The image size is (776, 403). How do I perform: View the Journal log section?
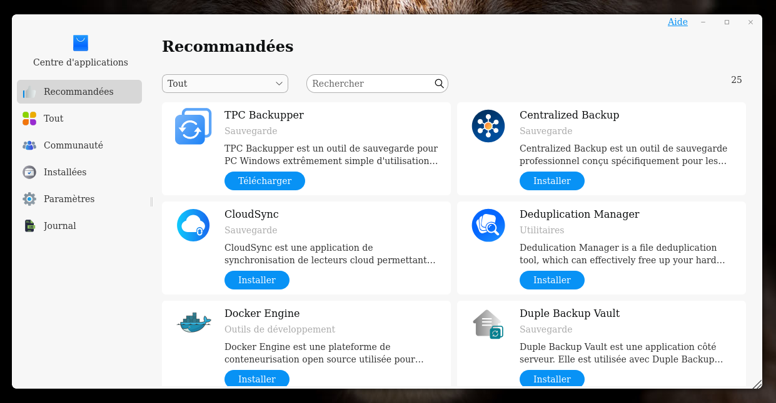coord(60,226)
